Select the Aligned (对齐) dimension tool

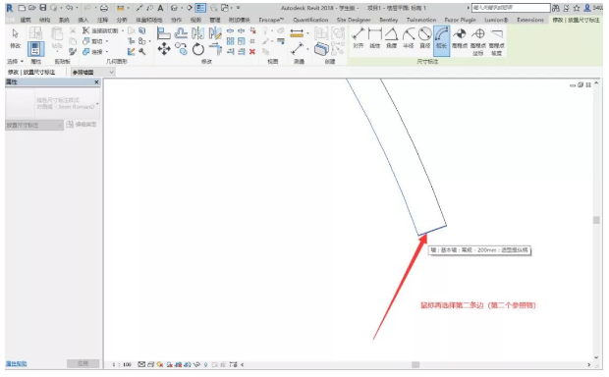click(358, 38)
